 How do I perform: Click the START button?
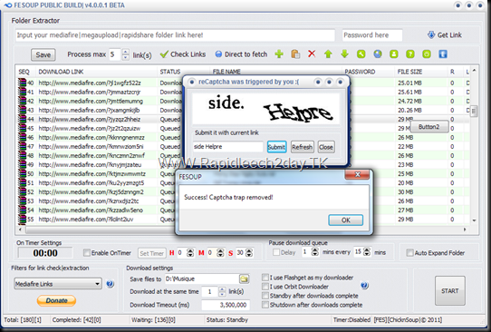(x=450, y=290)
